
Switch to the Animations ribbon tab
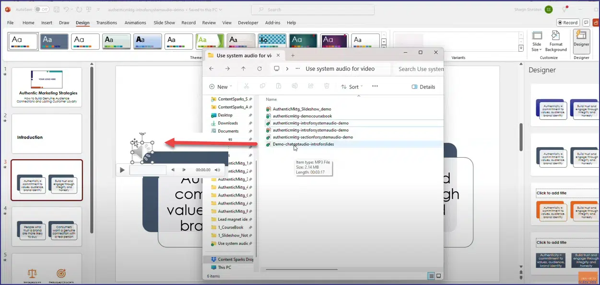click(135, 23)
